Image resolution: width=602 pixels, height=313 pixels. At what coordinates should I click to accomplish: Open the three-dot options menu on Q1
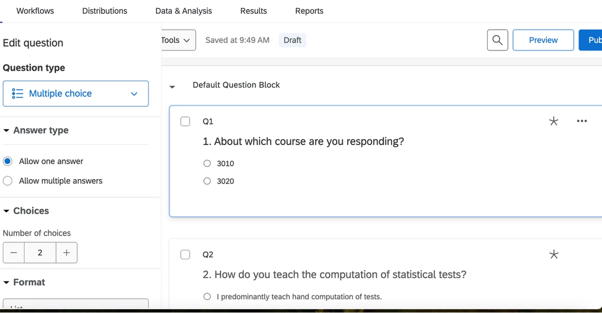coord(582,121)
